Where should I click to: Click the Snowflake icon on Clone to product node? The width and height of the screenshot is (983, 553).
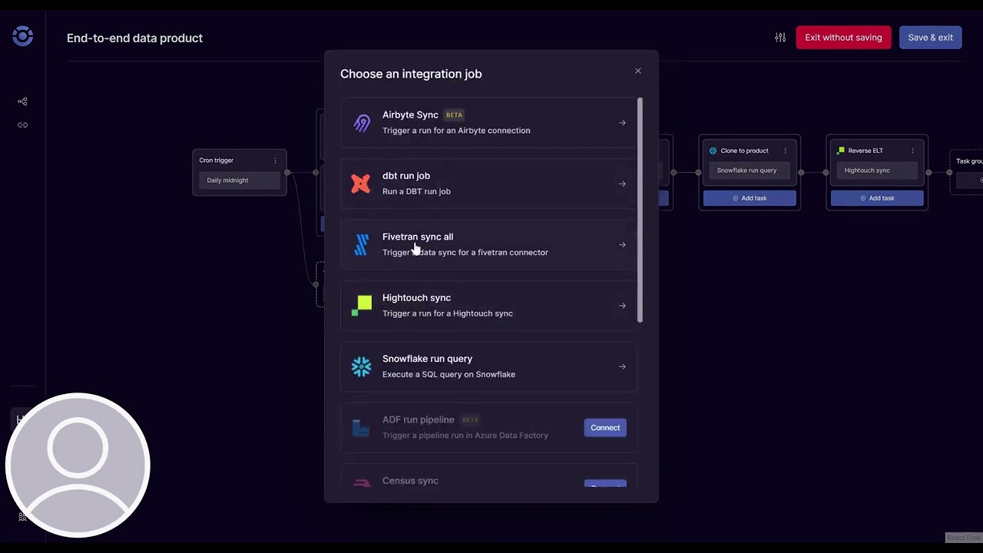(x=713, y=151)
